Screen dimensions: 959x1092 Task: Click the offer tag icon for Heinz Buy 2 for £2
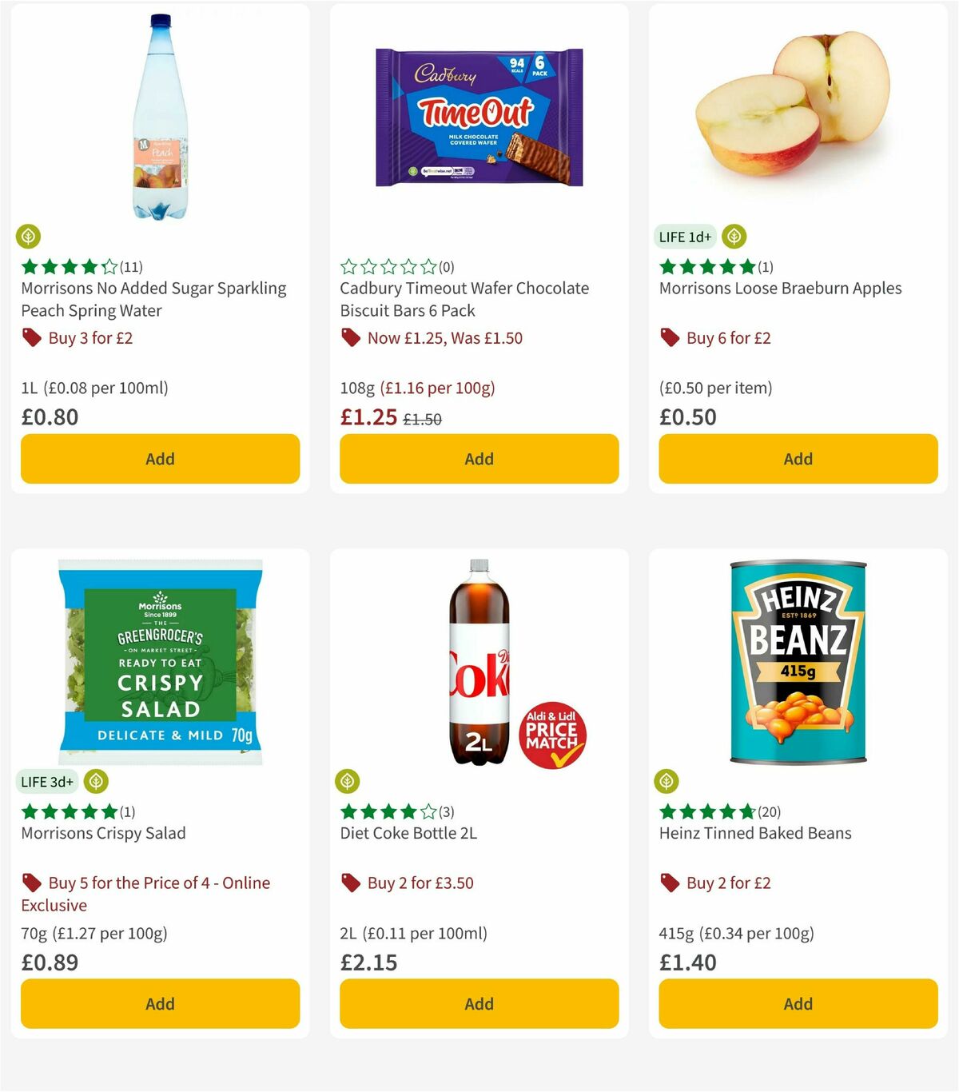(x=670, y=883)
